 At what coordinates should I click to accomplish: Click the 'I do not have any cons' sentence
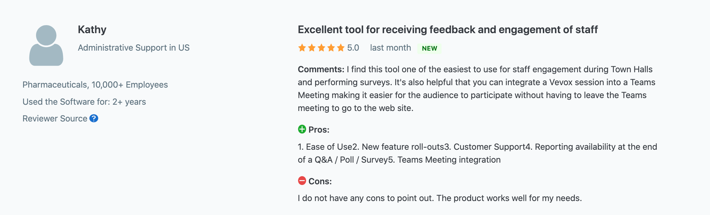(440, 198)
